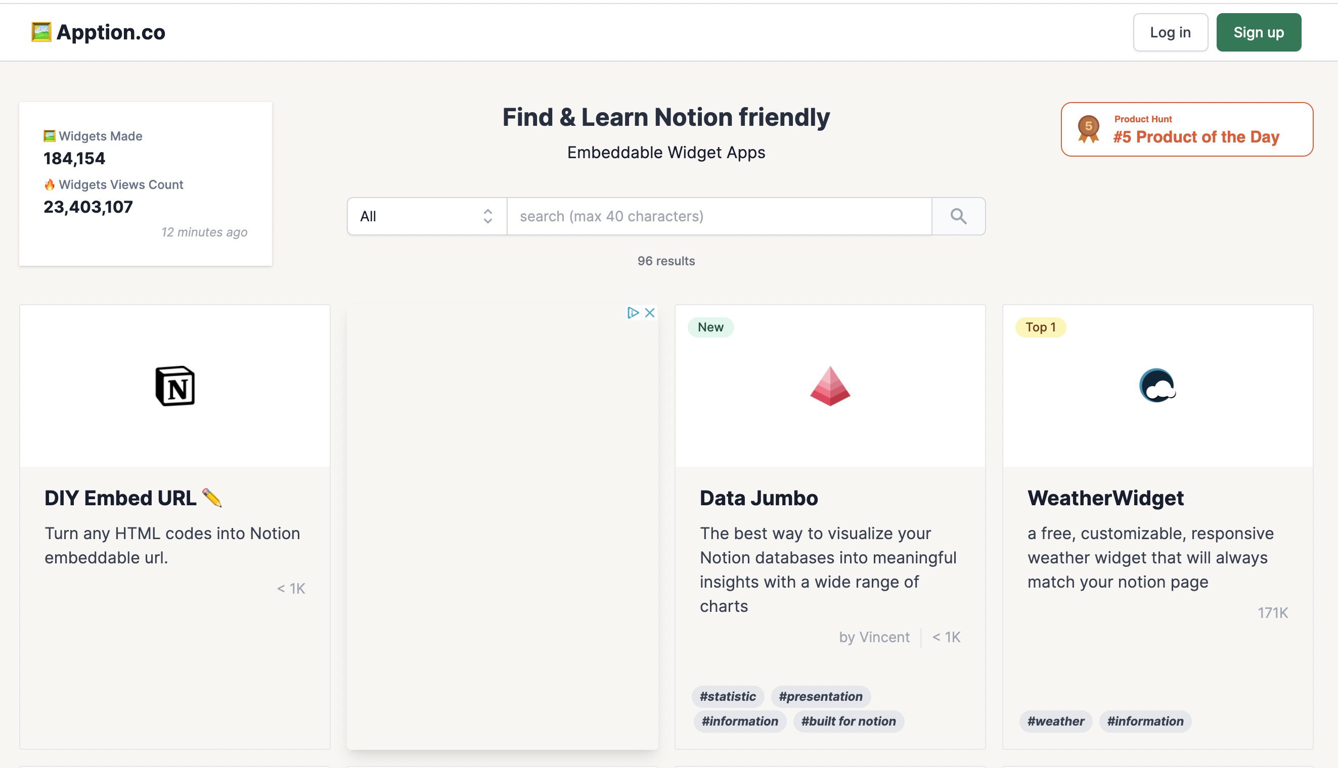
Task: Open the DIY Embed URL title
Action: tap(120, 498)
